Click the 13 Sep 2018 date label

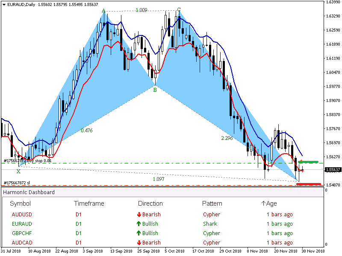pyautogui.click(x=121, y=251)
